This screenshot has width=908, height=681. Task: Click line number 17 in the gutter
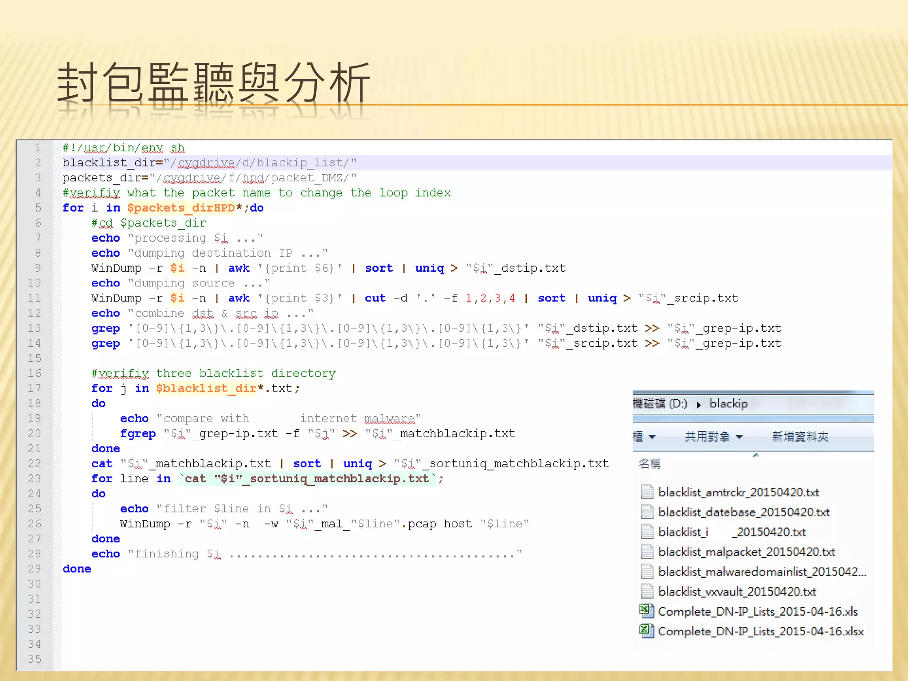[x=35, y=388]
